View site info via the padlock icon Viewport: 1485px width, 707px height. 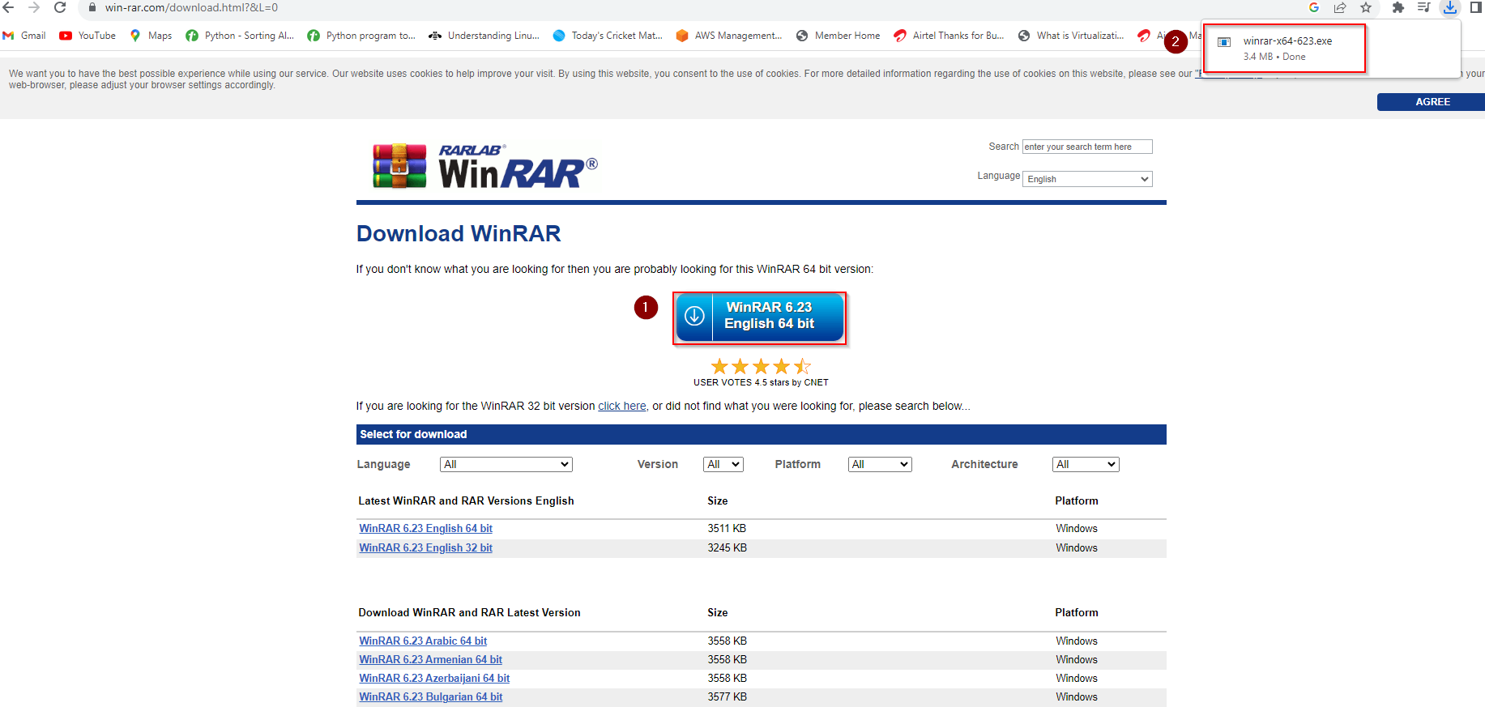(92, 7)
